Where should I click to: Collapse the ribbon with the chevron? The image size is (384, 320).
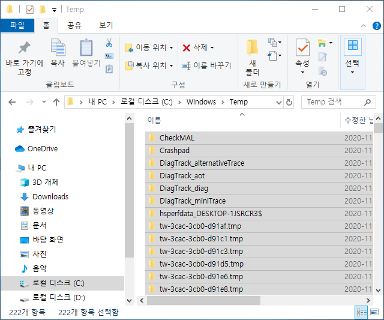pyautogui.click(x=364, y=26)
